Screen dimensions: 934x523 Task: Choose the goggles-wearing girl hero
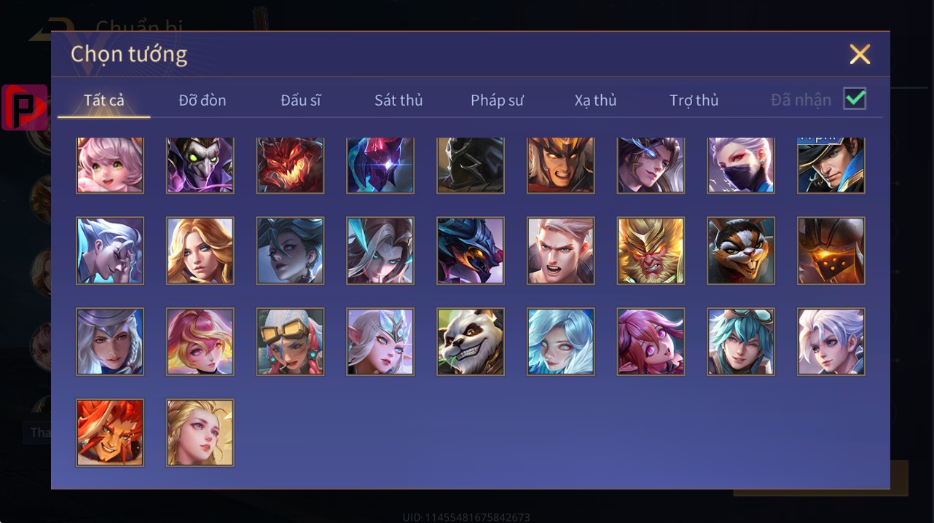coord(290,342)
